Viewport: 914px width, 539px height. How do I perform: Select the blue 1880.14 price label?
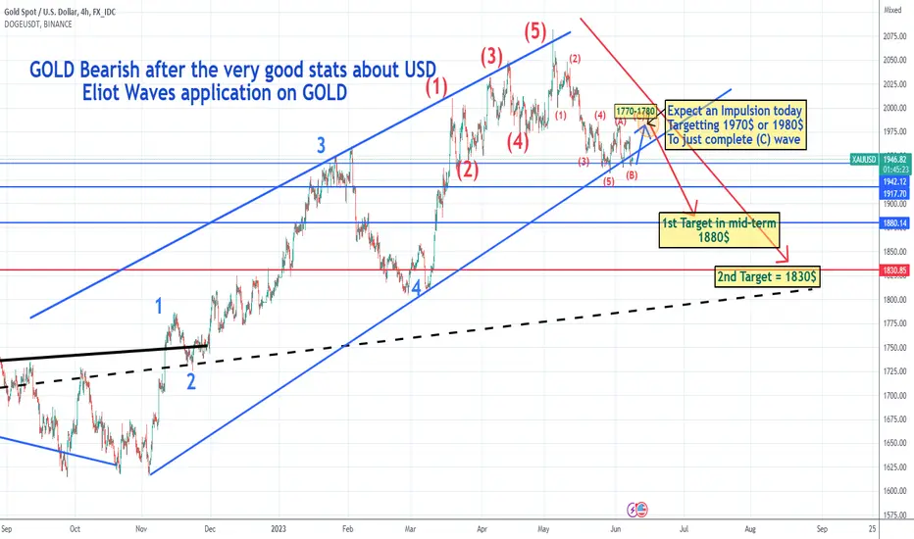(895, 223)
